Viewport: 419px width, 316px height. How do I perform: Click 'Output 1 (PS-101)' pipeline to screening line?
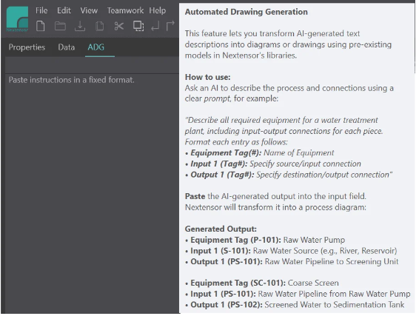coord(292,261)
